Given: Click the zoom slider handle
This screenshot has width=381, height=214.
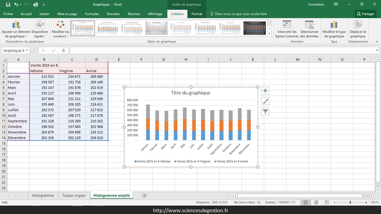Looking at the screenshot, I should tap(350, 202).
